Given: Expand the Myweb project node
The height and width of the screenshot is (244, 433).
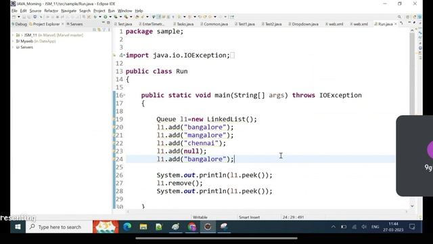Looking at the screenshot, I should [x=13, y=41].
